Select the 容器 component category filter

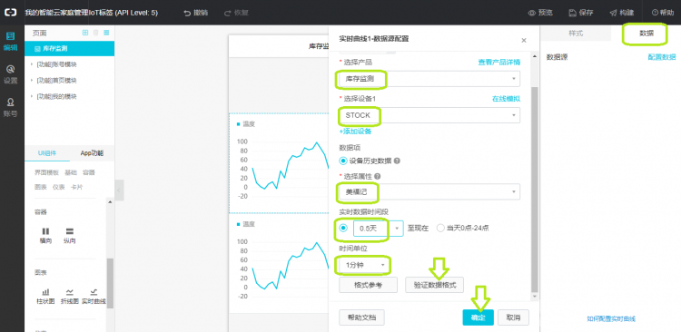[89, 172]
